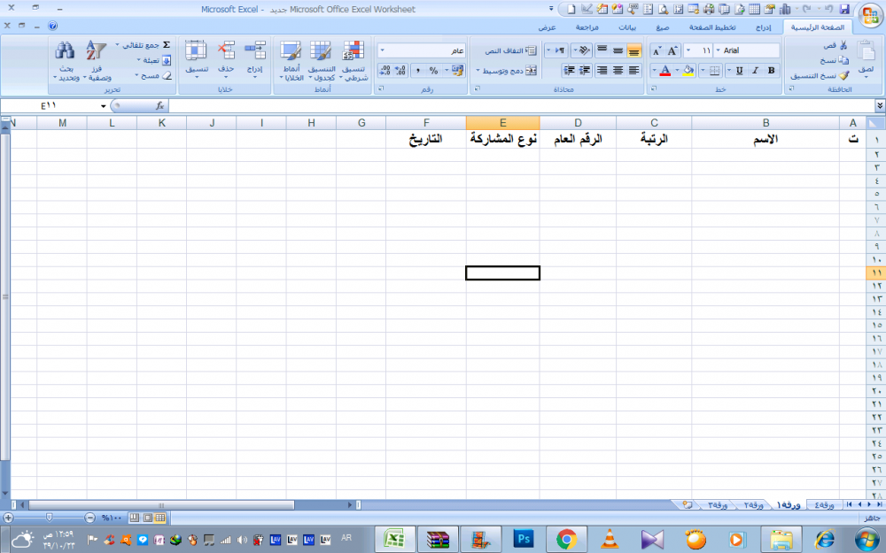Click the Delete cells (حذف) icon
The width and height of the screenshot is (886, 553).
click(x=226, y=51)
